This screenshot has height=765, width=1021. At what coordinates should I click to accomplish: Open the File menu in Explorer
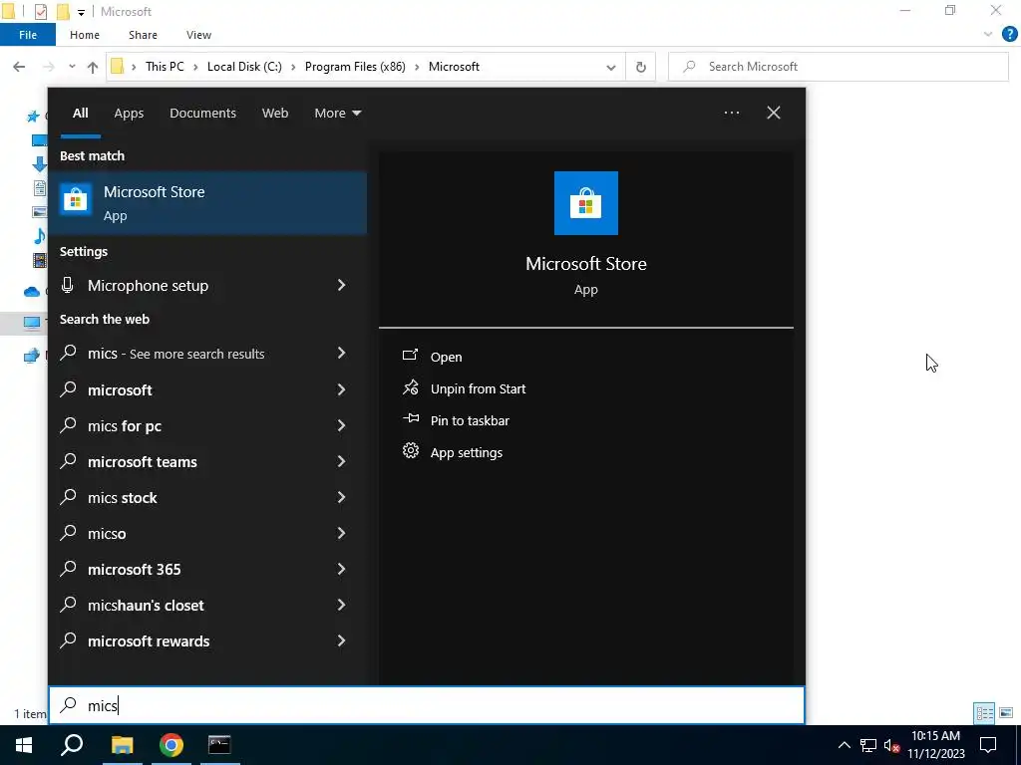pyautogui.click(x=28, y=35)
